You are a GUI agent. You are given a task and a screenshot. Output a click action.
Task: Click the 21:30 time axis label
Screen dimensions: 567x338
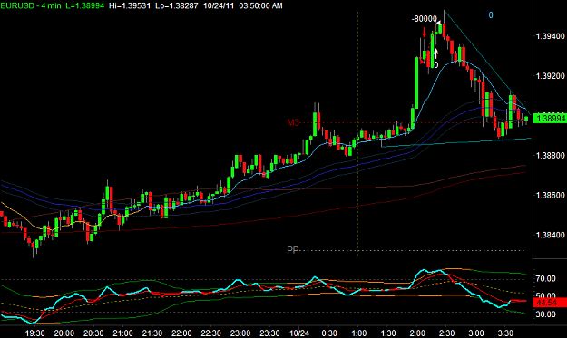click(152, 333)
